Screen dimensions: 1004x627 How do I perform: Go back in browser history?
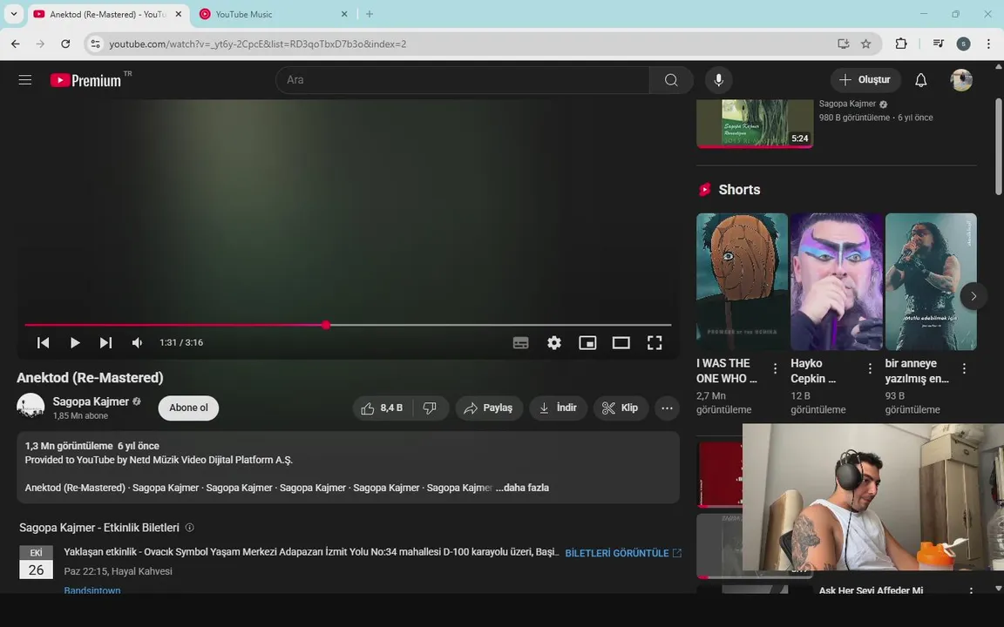pos(16,44)
